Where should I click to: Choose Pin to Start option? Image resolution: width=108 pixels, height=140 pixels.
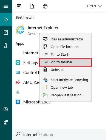pyautogui.click(x=66, y=55)
